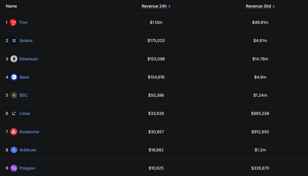Click the Solana logo icon

click(14, 41)
